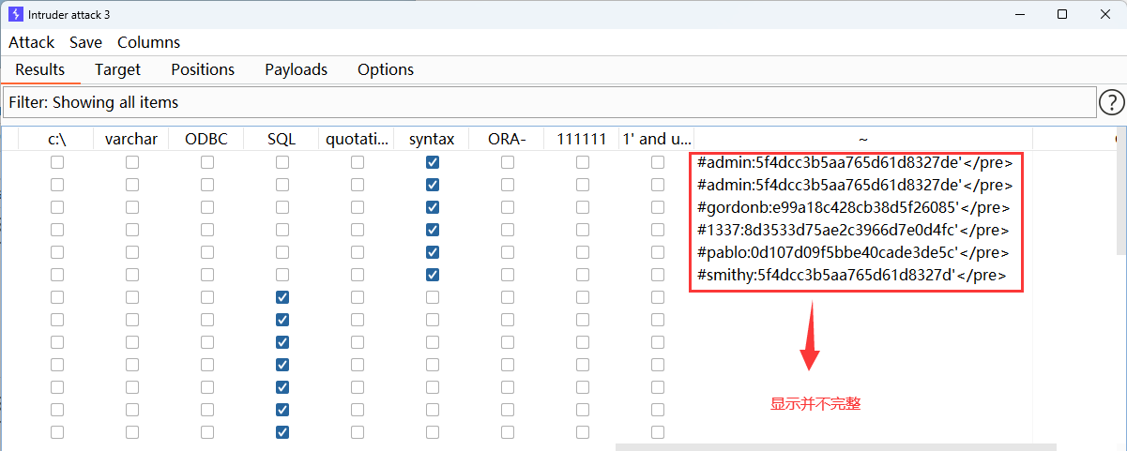Screen dimensions: 1127x451
Task: Click the Filter: Showing all items bar
Action: [x=549, y=102]
